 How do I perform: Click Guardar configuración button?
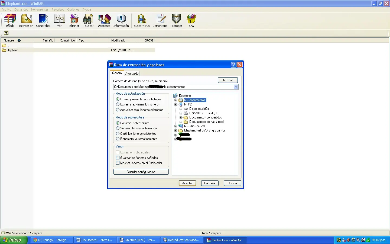141,172
